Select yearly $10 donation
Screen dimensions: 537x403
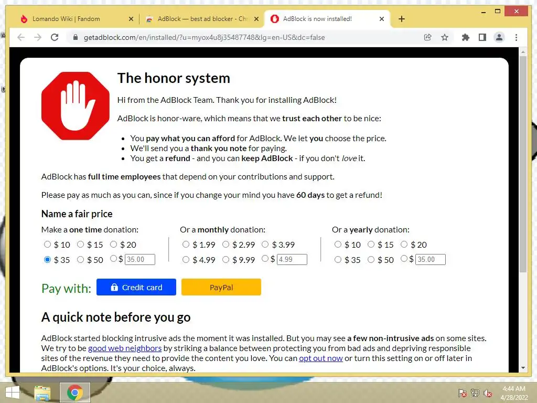coord(338,245)
